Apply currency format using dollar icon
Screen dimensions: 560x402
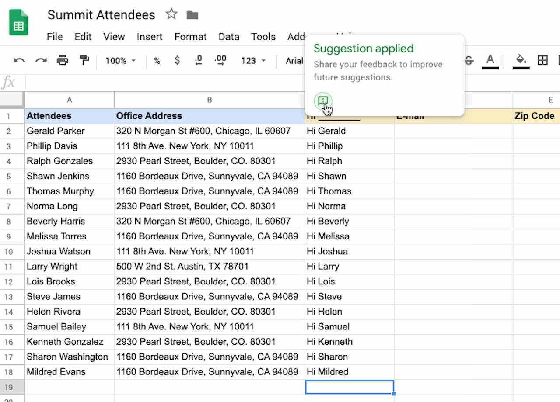point(177,61)
